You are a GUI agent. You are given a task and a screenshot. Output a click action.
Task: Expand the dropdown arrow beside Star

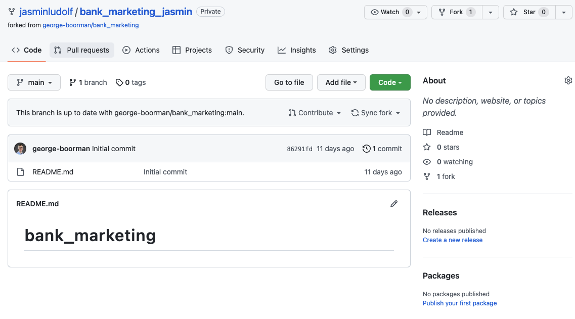click(x=564, y=12)
